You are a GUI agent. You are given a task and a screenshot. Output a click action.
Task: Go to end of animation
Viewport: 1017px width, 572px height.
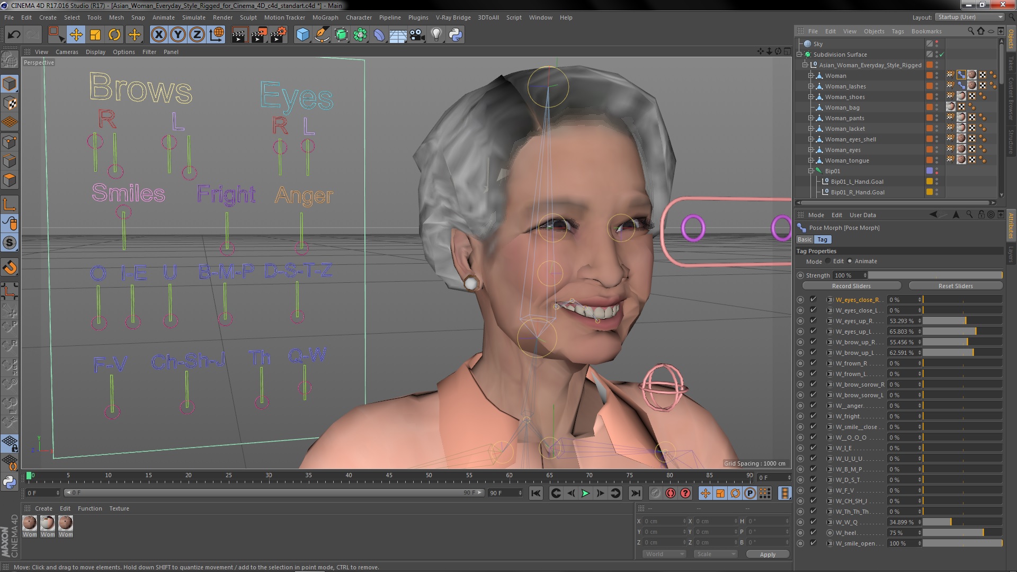coord(635,494)
